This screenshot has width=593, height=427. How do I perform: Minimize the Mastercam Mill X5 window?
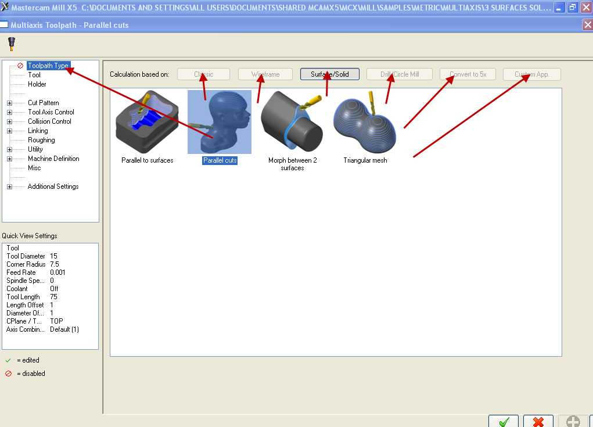click(x=559, y=7)
